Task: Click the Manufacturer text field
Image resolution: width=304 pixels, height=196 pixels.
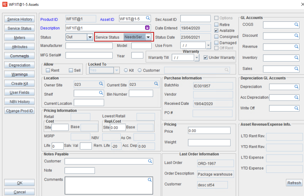Action: pos(89,46)
